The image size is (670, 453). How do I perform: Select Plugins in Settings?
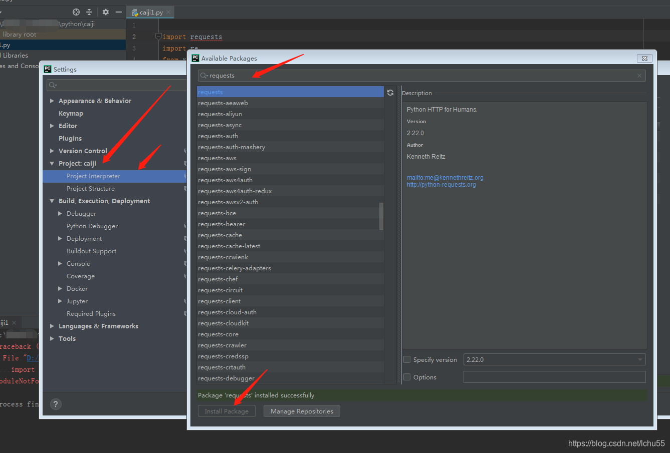(70, 139)
